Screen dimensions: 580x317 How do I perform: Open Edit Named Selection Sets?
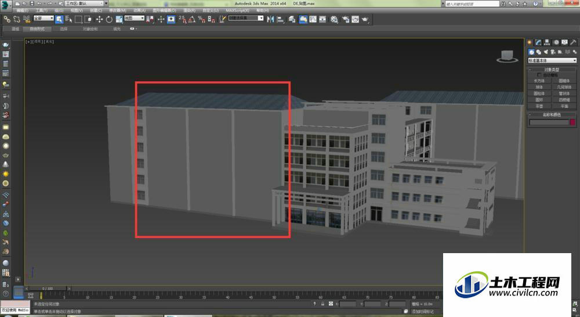[222, 19]
